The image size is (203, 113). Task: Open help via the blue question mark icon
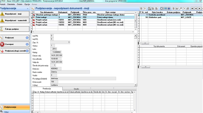click(169, 9)
